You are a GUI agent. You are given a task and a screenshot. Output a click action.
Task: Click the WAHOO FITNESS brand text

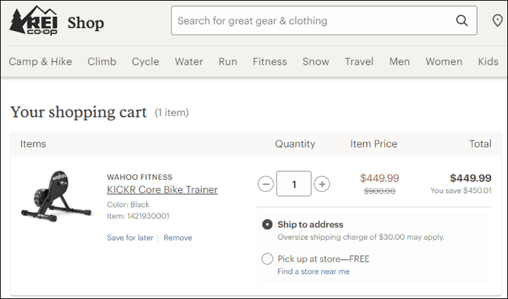tap(139, 177)
